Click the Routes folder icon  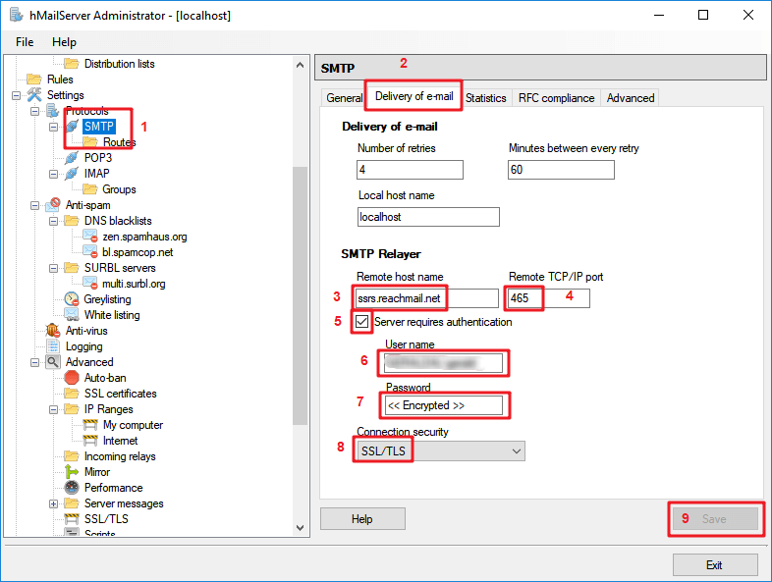point(90,142)
